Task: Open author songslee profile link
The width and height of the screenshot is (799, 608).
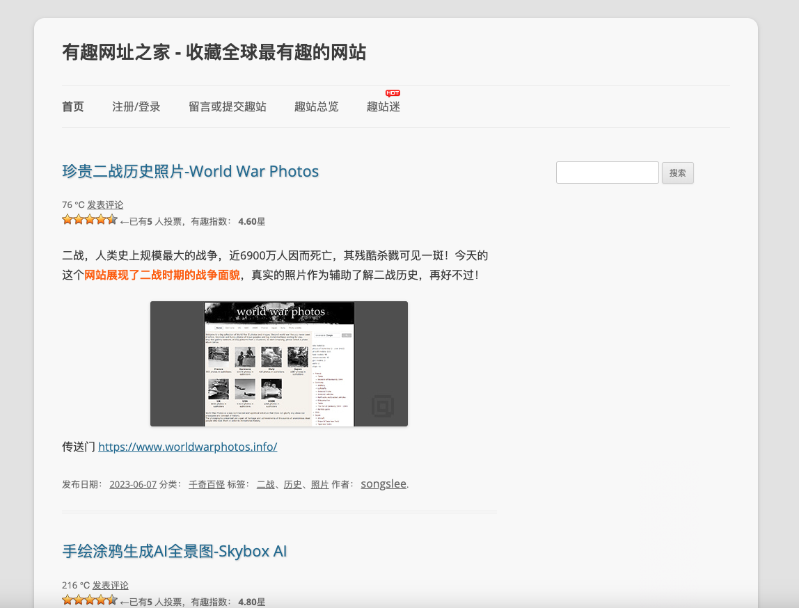Action: coord(383,483)
